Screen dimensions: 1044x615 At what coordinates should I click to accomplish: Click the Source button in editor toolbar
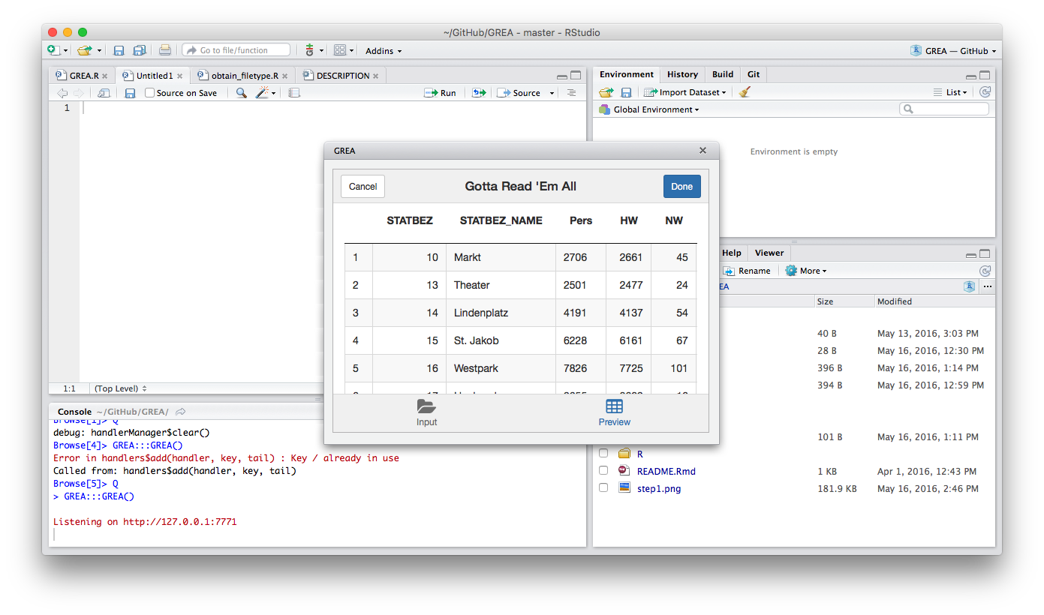[x=519, y=93]
